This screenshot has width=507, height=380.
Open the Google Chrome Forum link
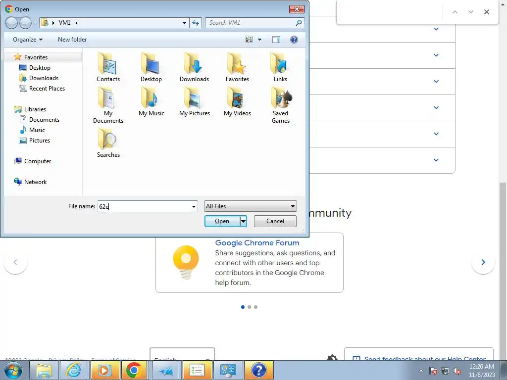click(x=257, y=242)
